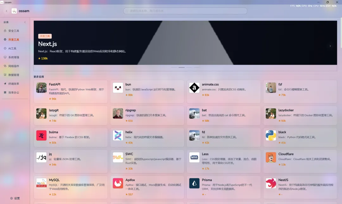
Task: Click the 开发工具 tag on banner
Action: pyautogui.click(x=45, y=36)
